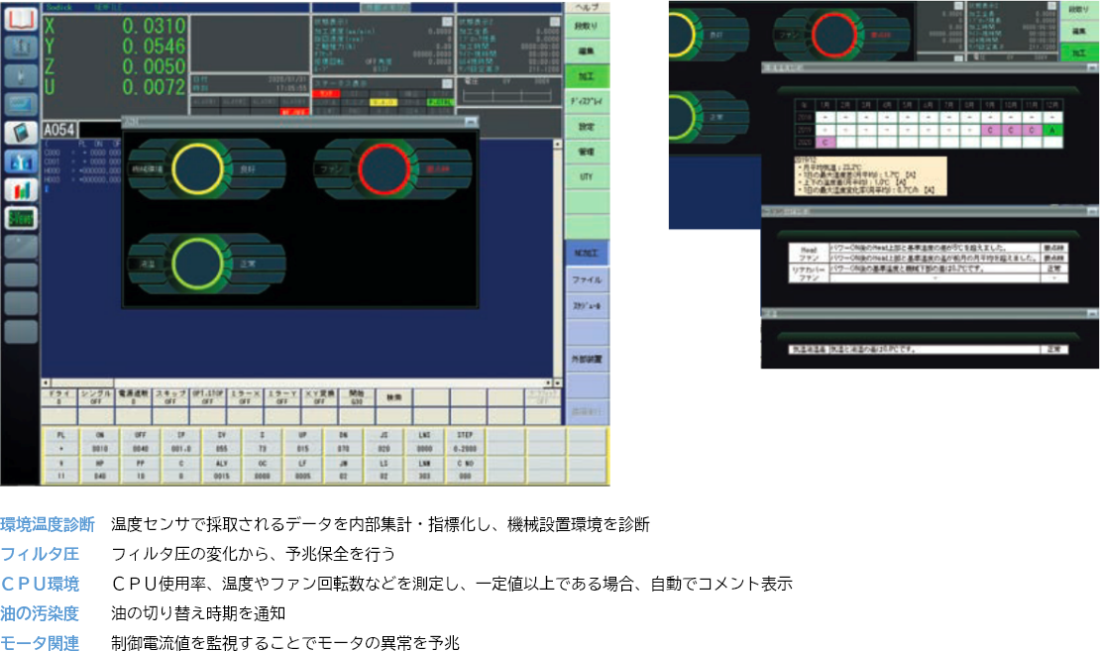Expand the ステータス表示 panel
The height and width of the screenshot is (651, 1100).
click(447, 83)
